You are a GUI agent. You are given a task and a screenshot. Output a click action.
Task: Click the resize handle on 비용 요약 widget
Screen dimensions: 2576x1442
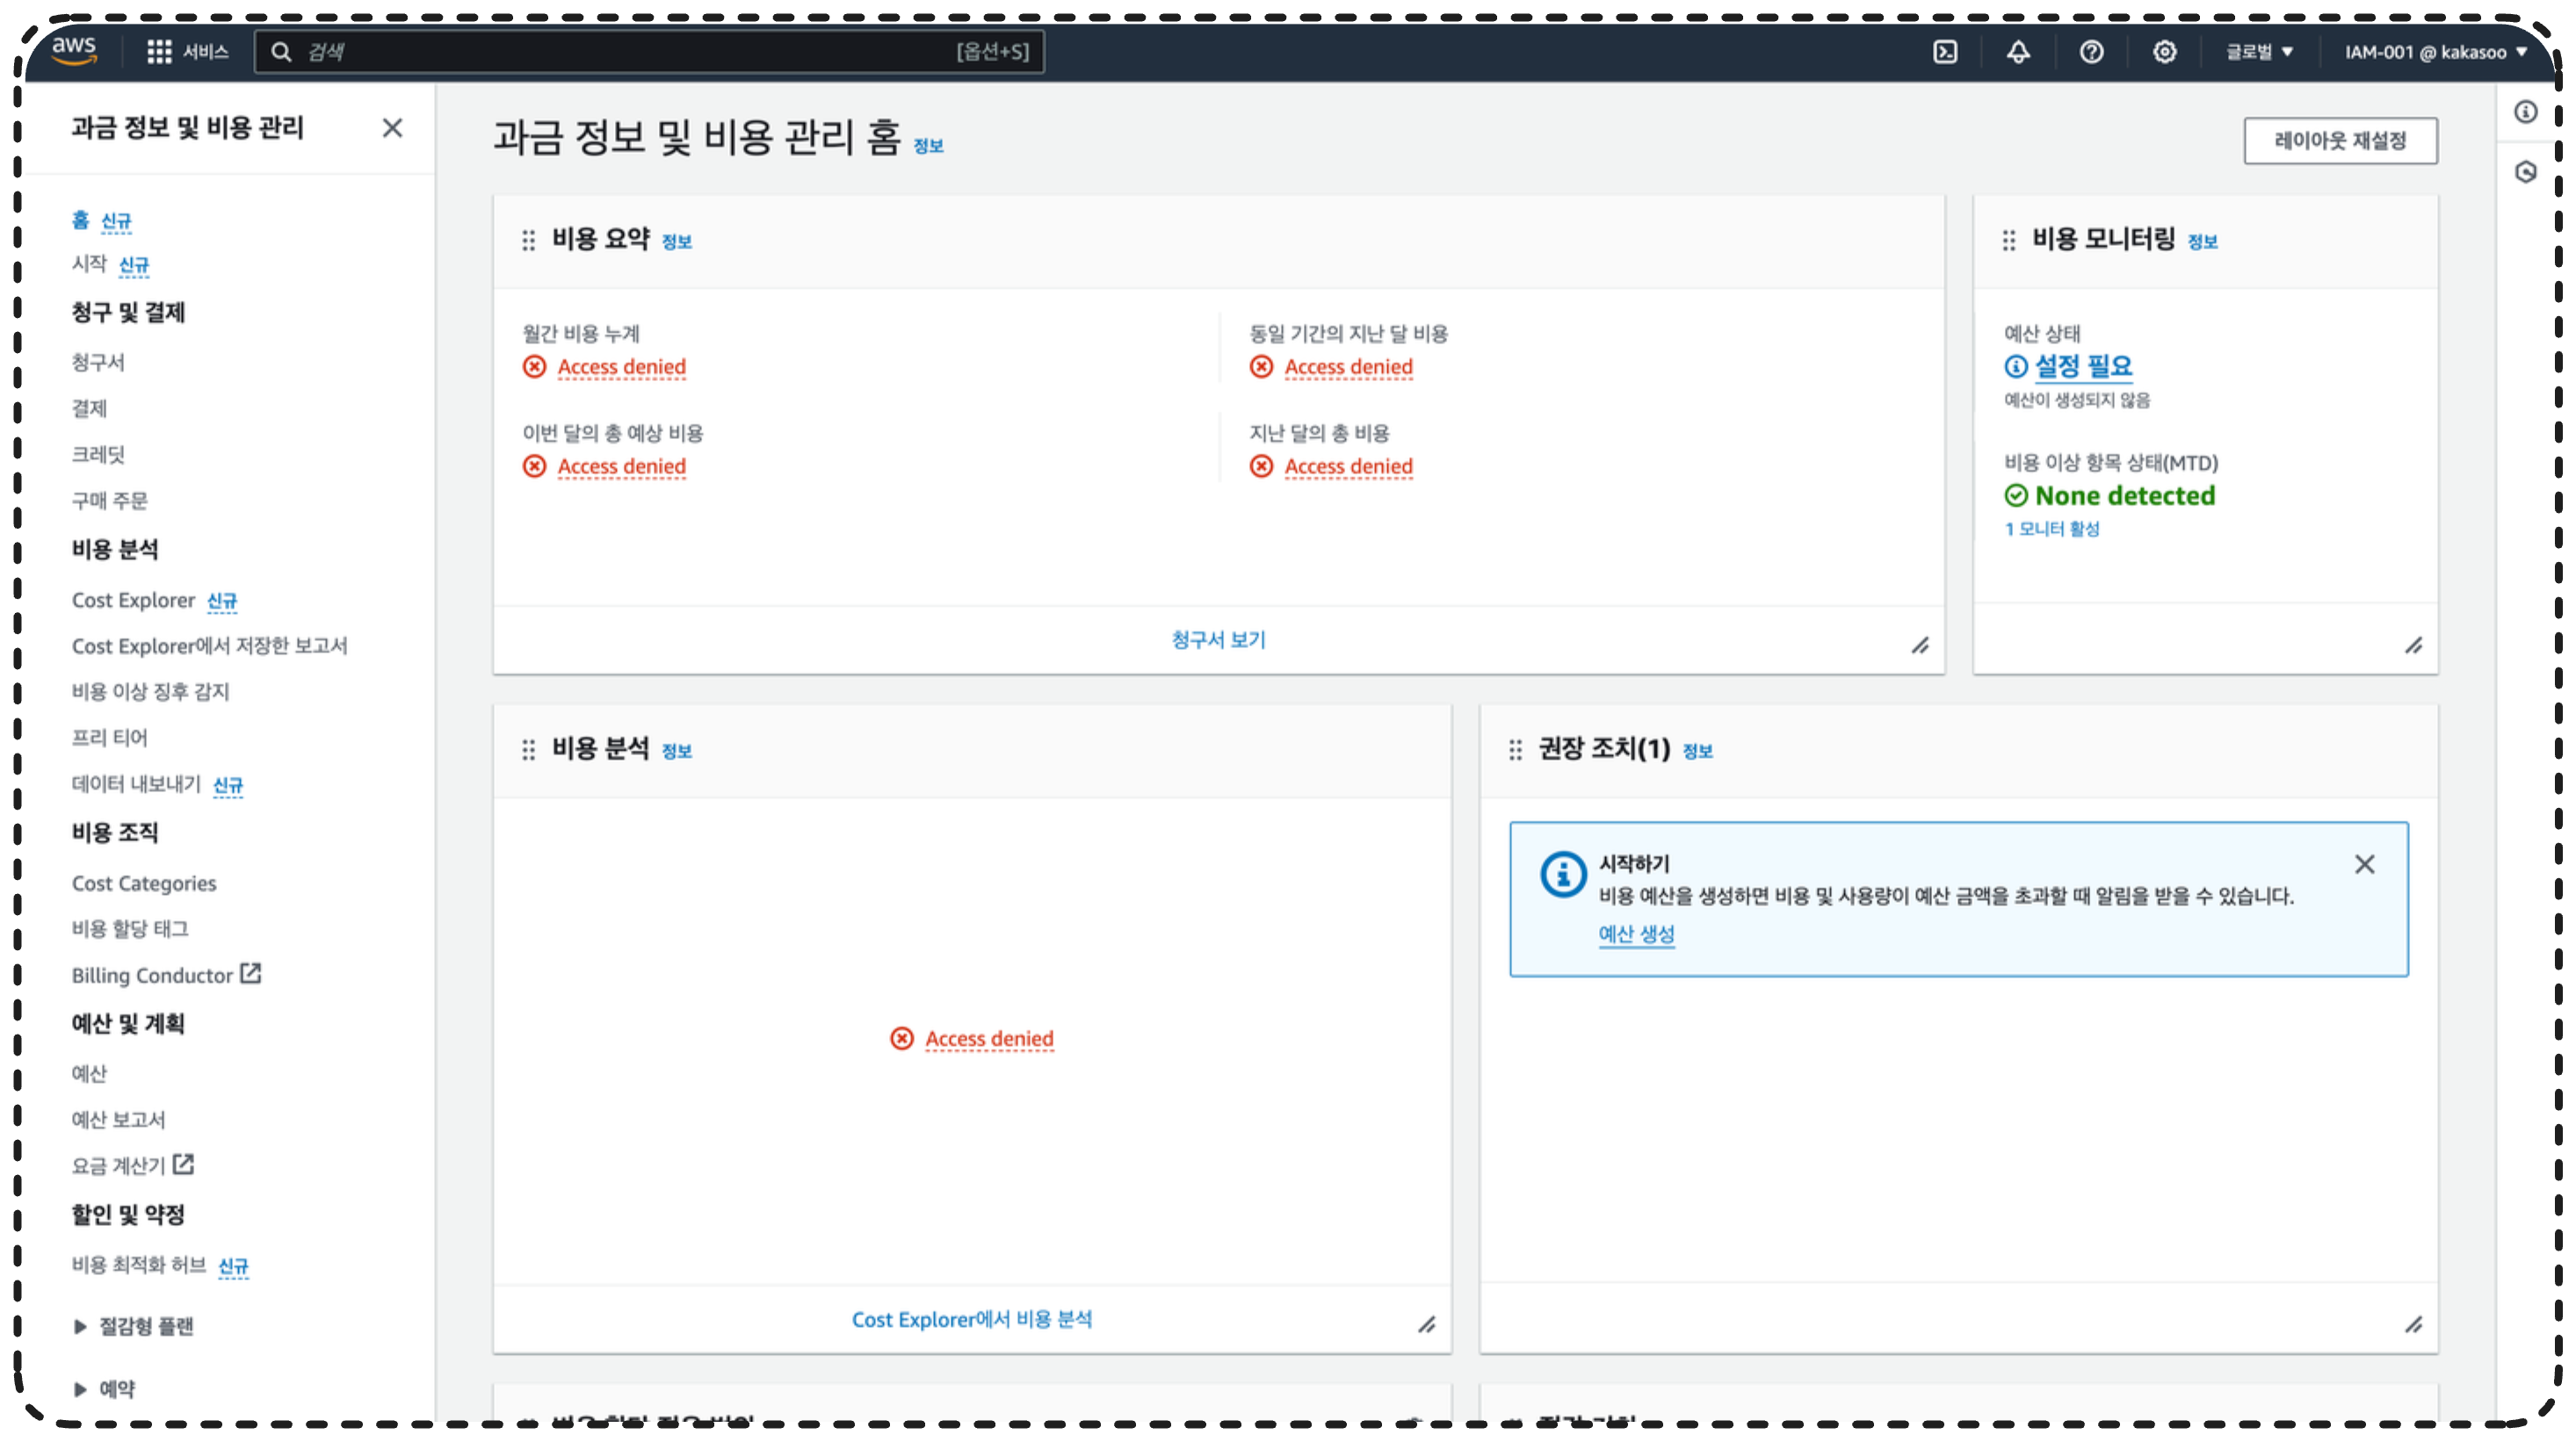1919,645
